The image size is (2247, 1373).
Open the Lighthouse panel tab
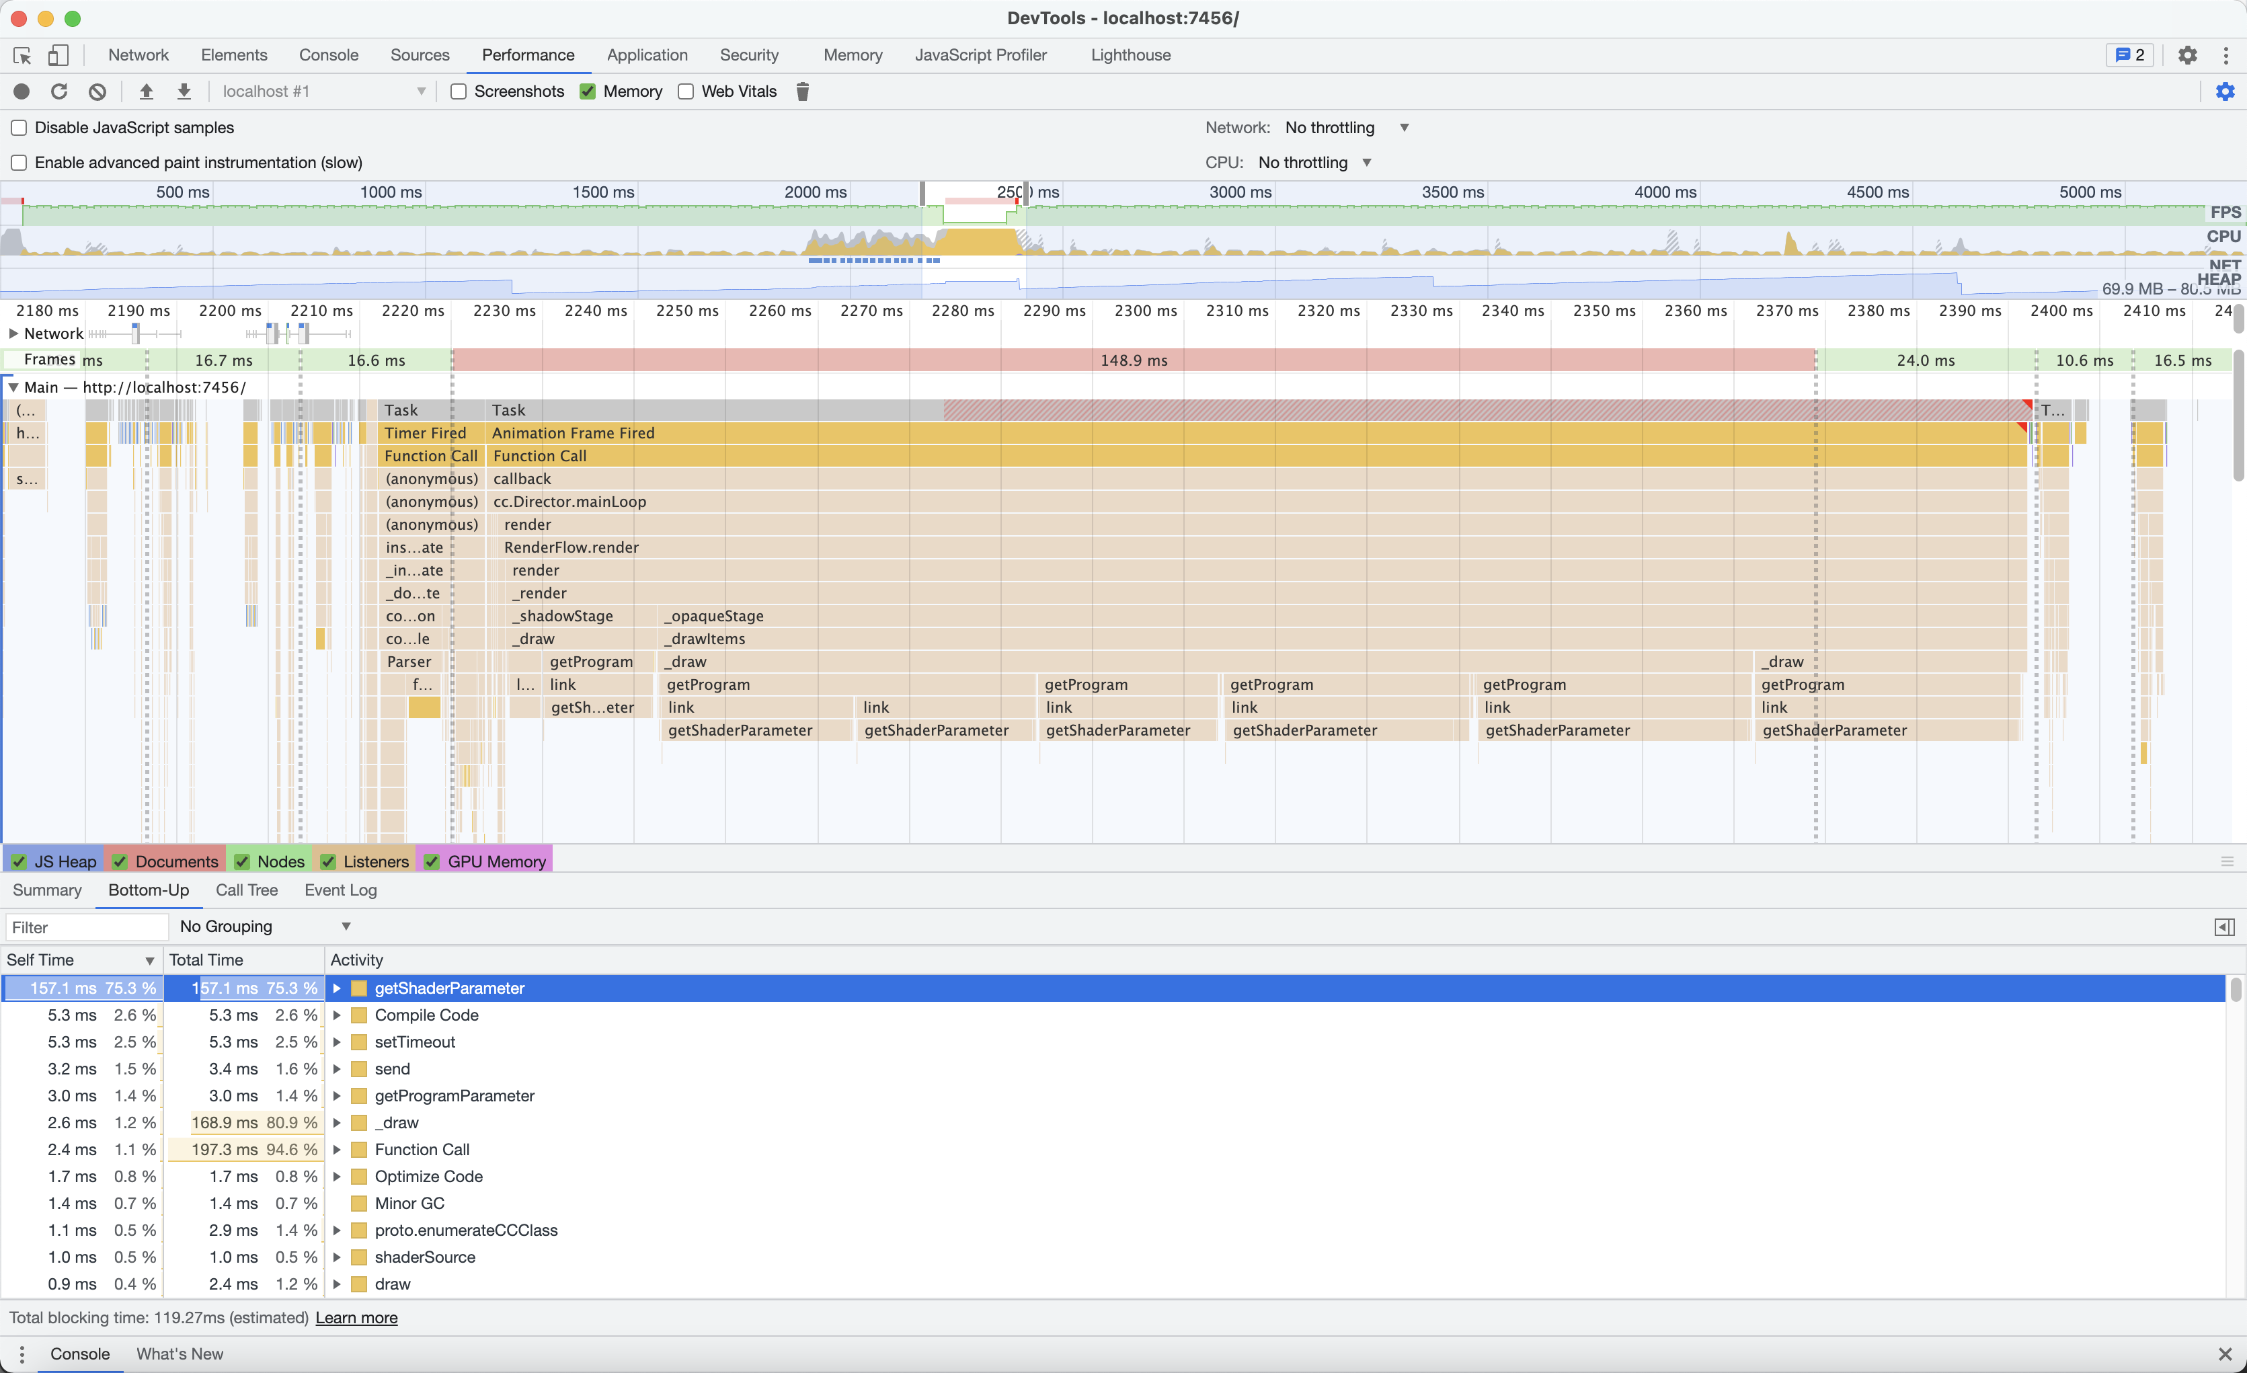(x=1130, y=54)
